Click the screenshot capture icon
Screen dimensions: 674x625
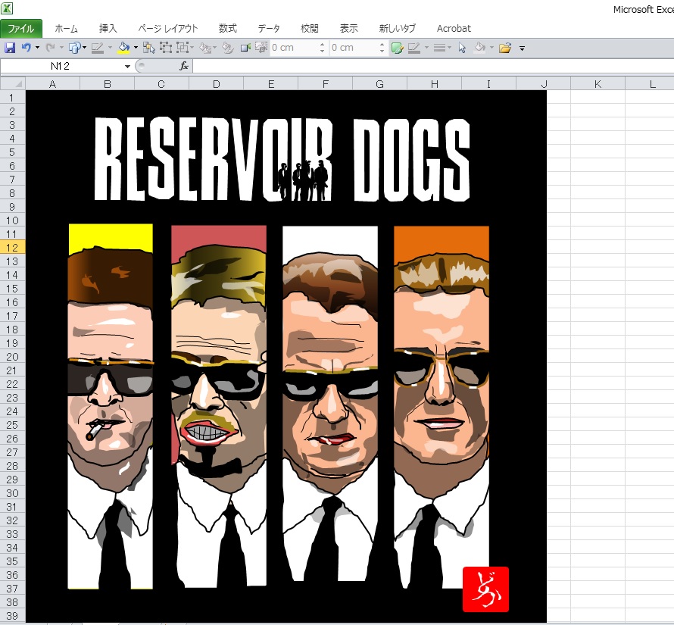pos(261,47)
